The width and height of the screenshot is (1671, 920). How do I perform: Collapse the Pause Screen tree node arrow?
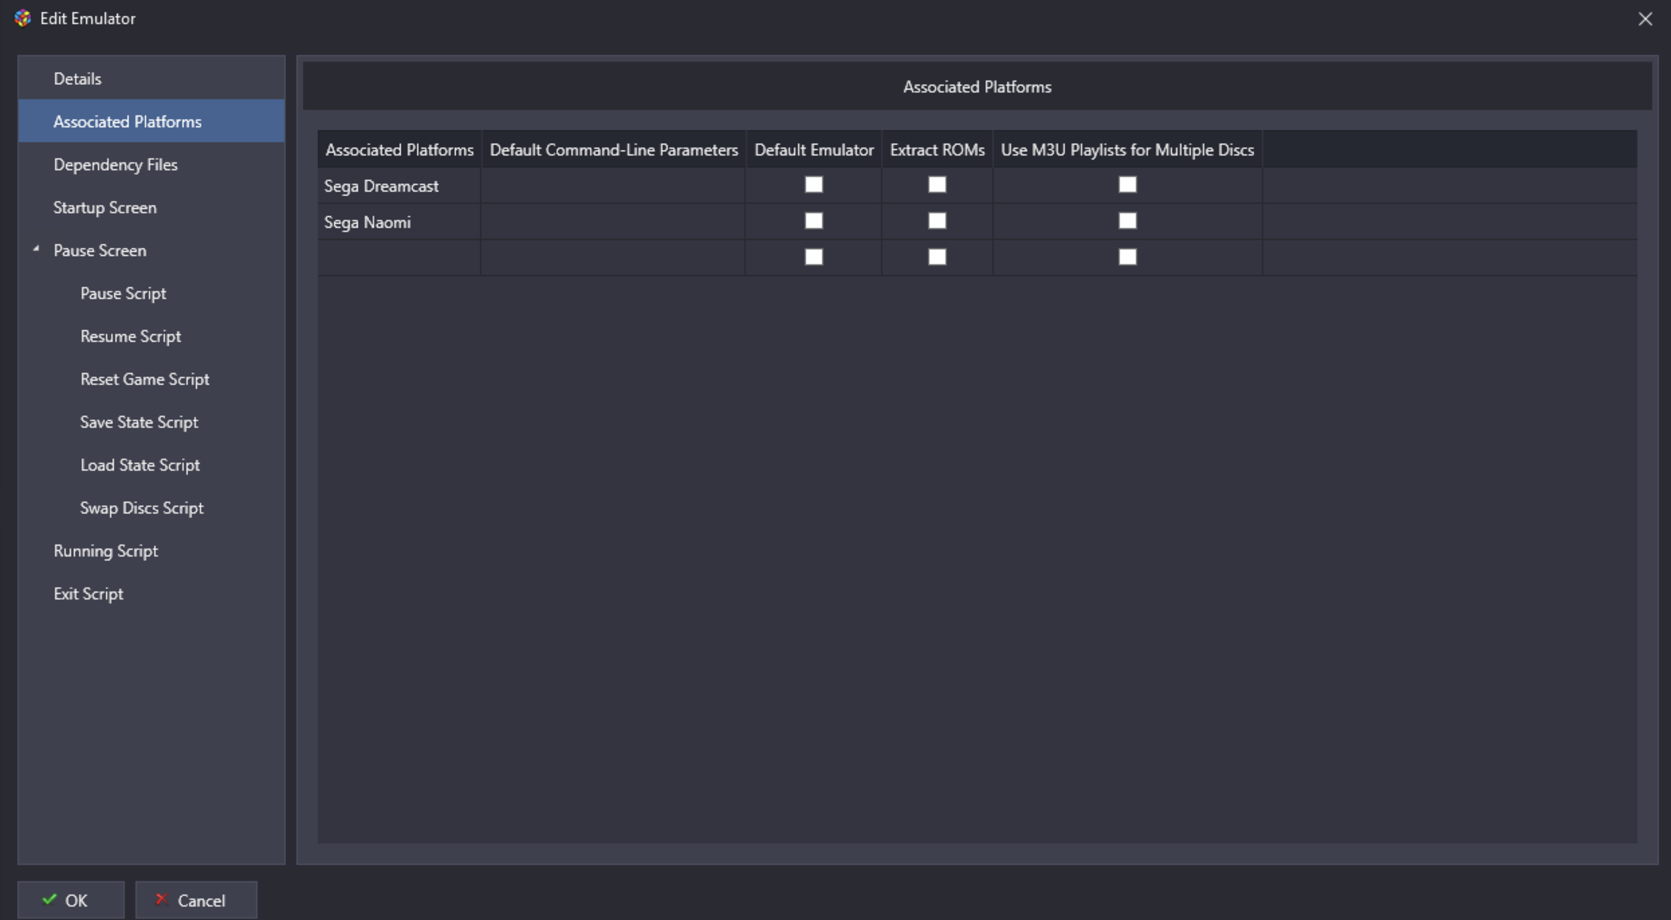[x=36, y=249]
